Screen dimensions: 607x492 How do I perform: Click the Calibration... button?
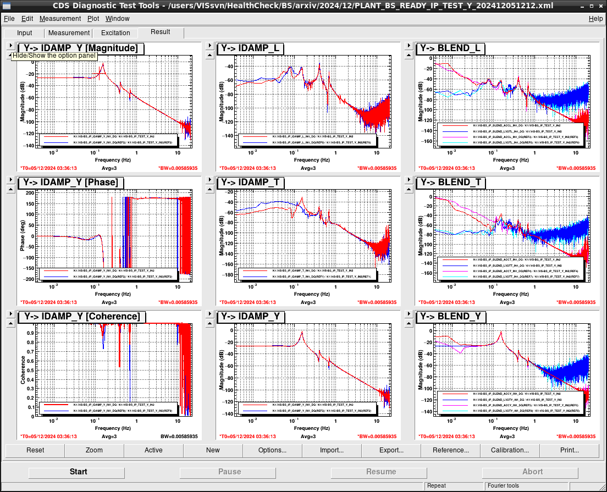click(x=510, y=450)
